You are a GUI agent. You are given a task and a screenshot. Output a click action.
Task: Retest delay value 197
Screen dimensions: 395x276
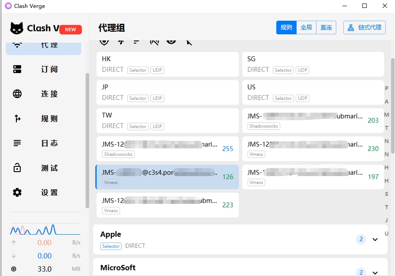[373, 177]
